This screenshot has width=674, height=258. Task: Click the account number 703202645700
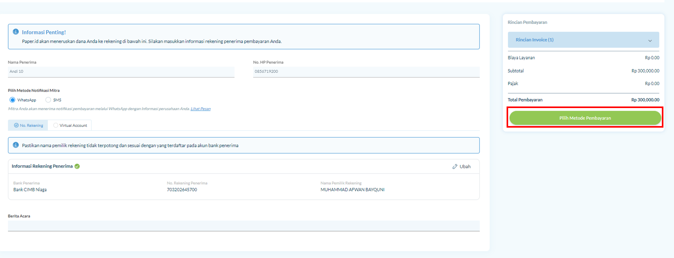182,189
